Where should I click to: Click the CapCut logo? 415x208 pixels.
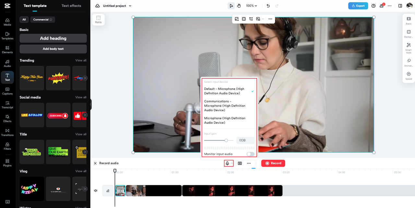pos(7,5)
